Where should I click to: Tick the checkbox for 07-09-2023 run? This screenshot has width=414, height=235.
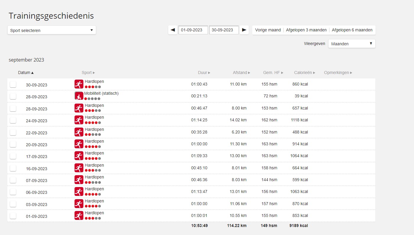pos(13,180)
